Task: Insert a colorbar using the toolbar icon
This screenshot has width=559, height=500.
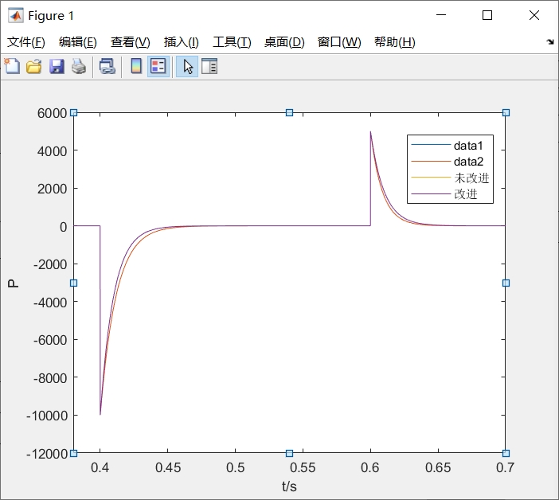Action: point(136,66)
